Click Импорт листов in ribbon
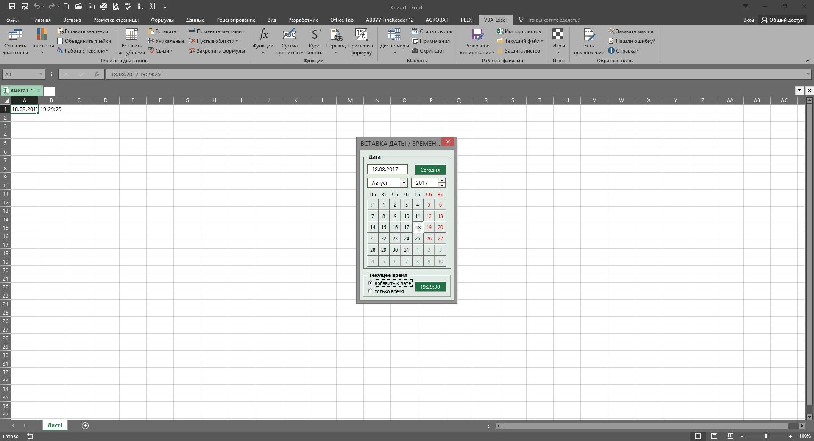Screen dimensions: 814x441 click(519, 31)
